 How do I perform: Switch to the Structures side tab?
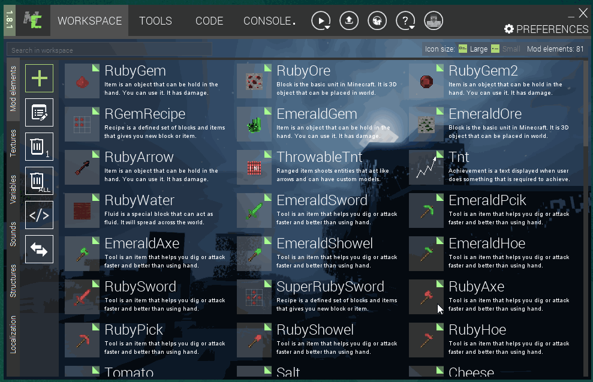(13, 281)
